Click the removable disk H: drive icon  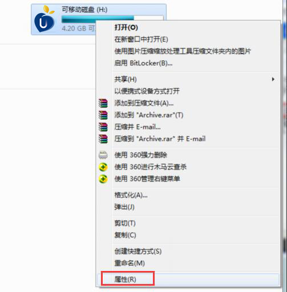pyautogui.click(x=45, y=19)
